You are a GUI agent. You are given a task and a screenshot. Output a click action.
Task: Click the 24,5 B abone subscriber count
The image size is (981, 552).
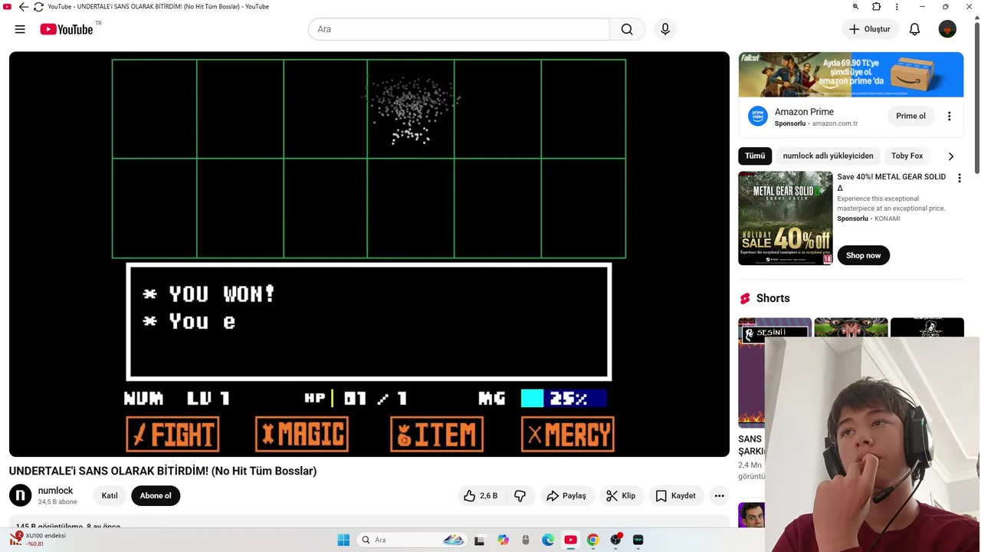pyautogui.click(x=57, y=502)
